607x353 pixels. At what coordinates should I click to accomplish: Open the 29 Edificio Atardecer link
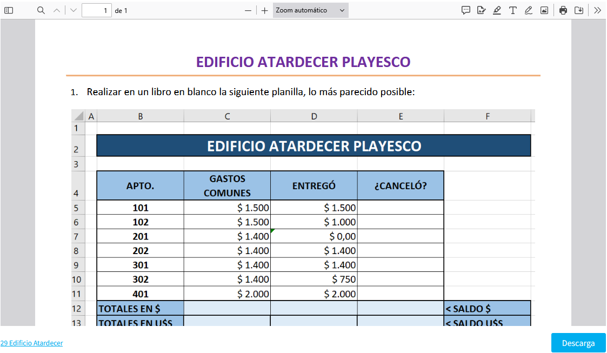[x=31, y=343]
